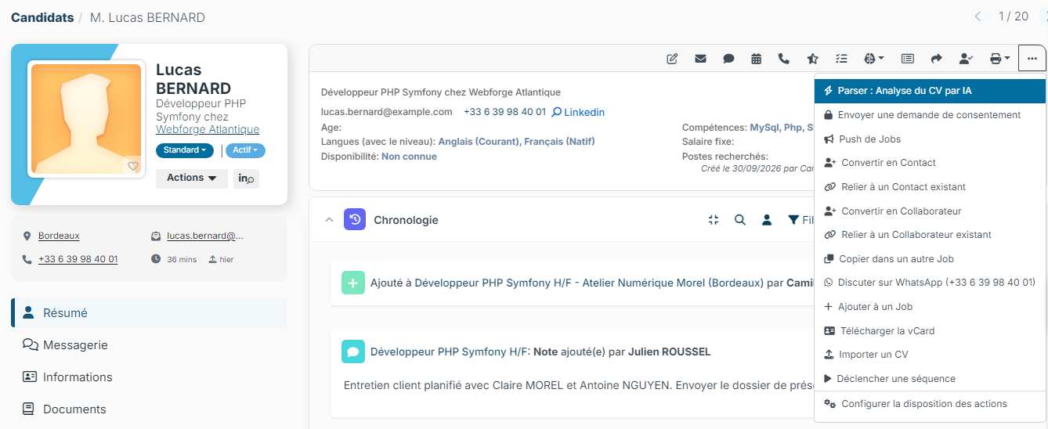This screenshot has height=429, width=1048.
Task: Go to previous candidate arrow
Action: click(x=978, y=16)
